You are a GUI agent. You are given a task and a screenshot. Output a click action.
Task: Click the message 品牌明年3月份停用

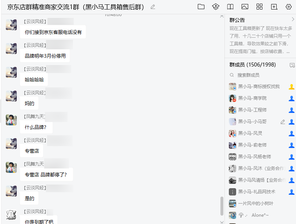(x=45, y=56)
